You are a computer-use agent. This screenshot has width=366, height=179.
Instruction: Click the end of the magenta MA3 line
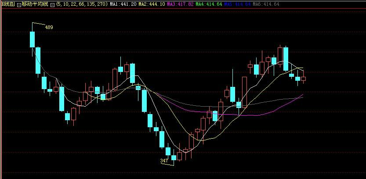pyautogui.click(x=302, y=95)
